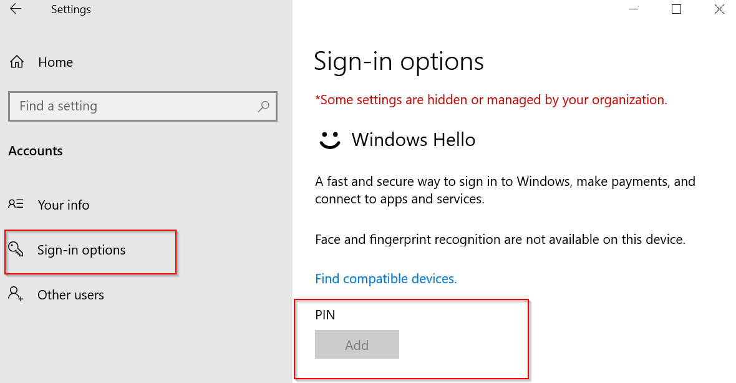Open the Find compatible devices link

(x=386, y=278)
